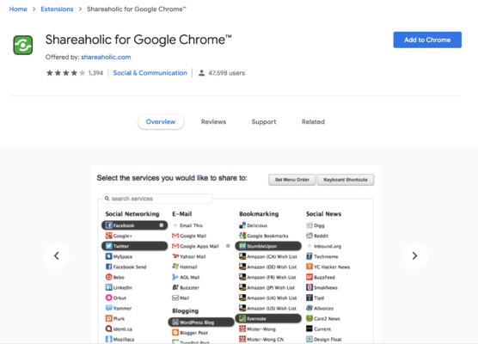Click the Plurk icon
The height and width of the screenshot is (344, 478).
tap(108, 319)
